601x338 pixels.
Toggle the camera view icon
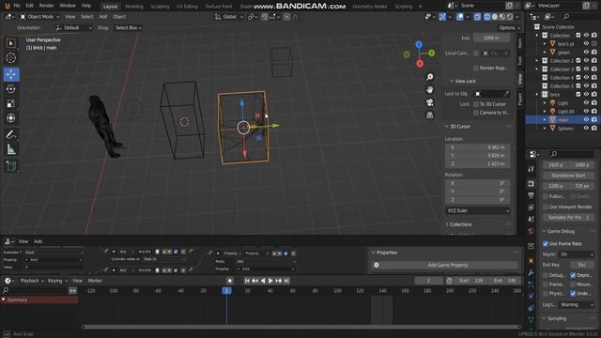pyautogui.click(x=430, y=102)
